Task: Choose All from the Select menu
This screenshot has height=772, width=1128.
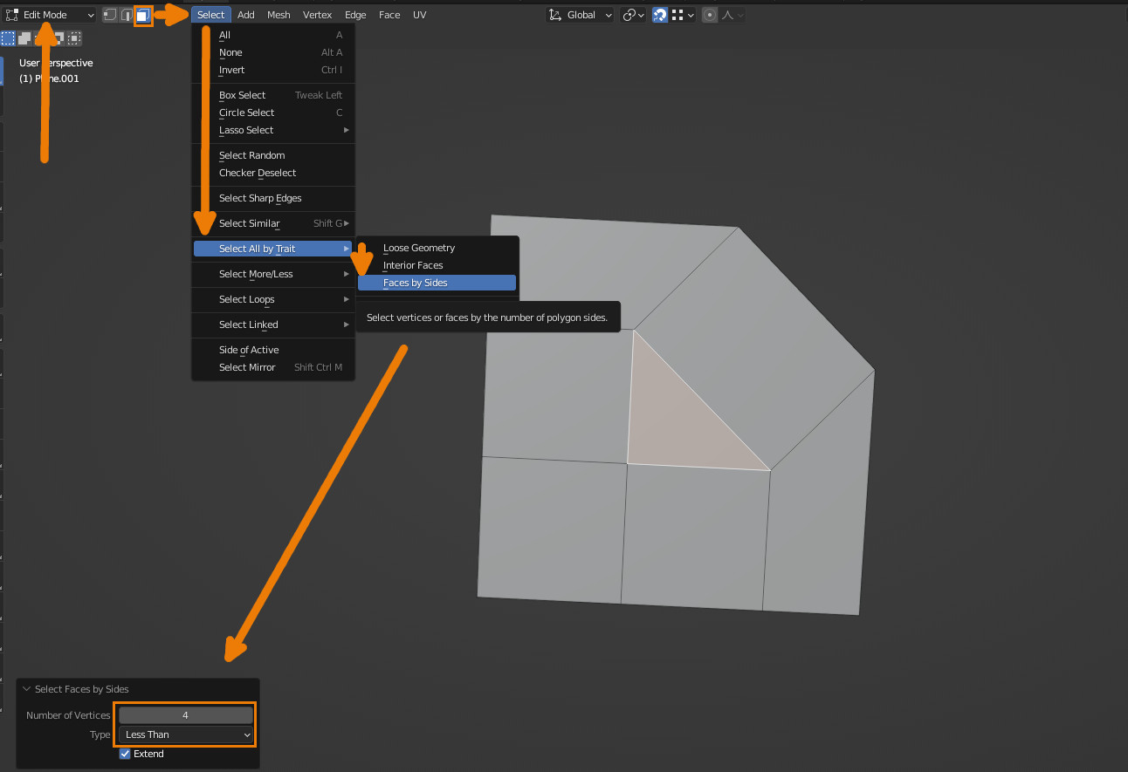Action: (x=273, y=35)
